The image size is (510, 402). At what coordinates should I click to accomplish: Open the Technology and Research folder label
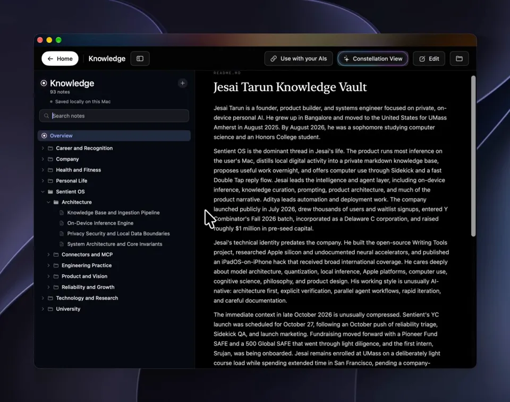pos(87,298)
